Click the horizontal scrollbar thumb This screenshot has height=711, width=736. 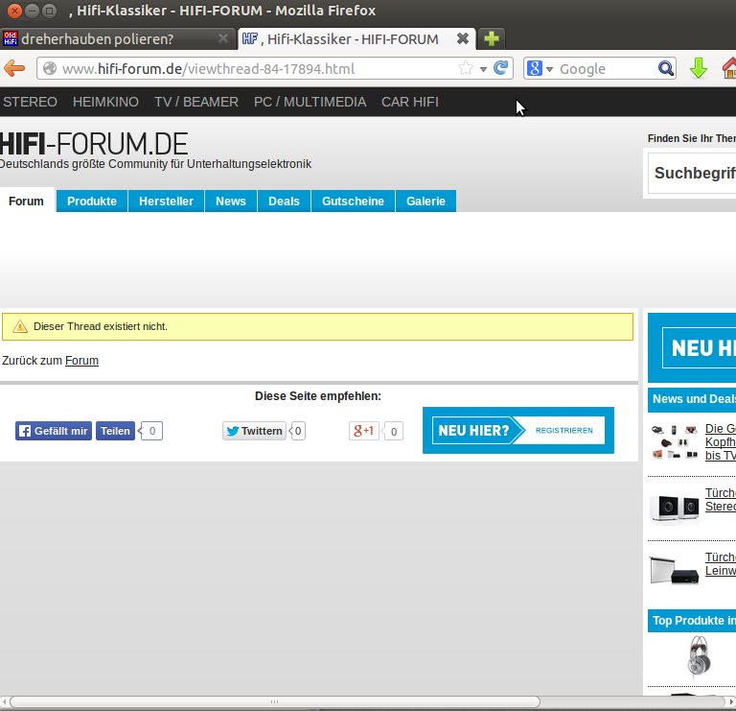pyautogui.click(x=275, y=701)
